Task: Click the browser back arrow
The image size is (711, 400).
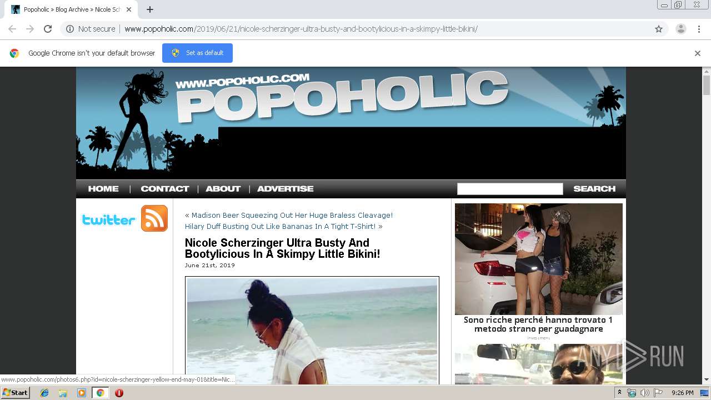Action: pos(12,29)
